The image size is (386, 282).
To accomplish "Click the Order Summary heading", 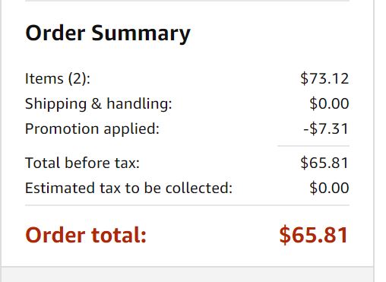I will point(108,33).
